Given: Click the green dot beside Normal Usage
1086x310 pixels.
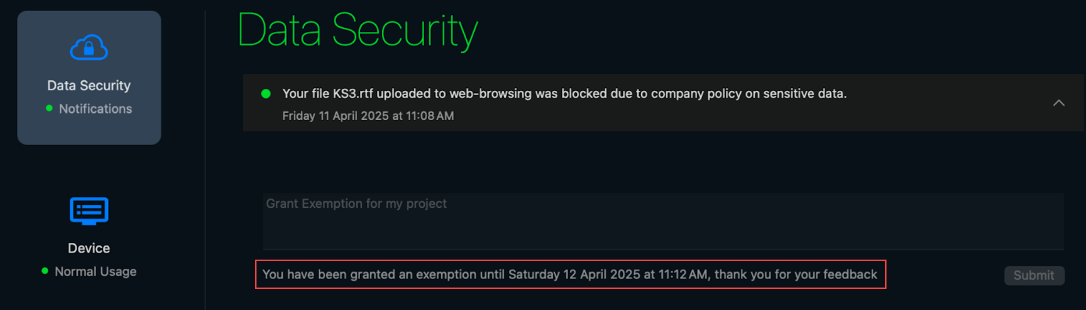Looking at the screenshot, I should [x=45, y=271].
